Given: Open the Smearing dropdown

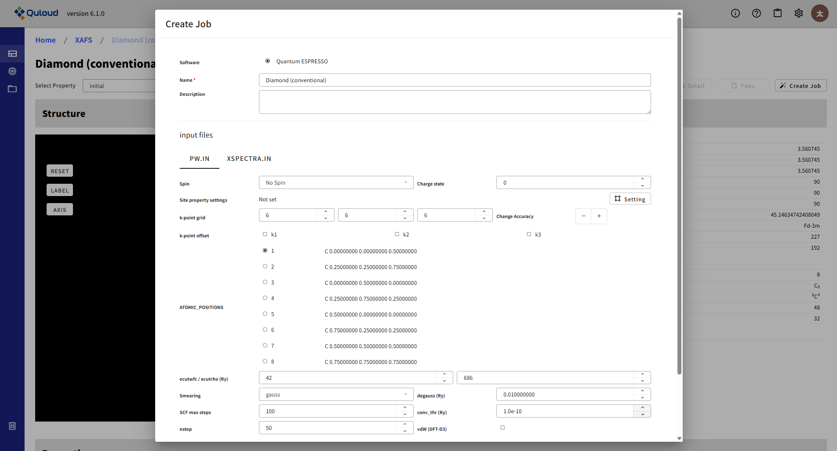Looking at the screenshot, I should pos(335,394).
